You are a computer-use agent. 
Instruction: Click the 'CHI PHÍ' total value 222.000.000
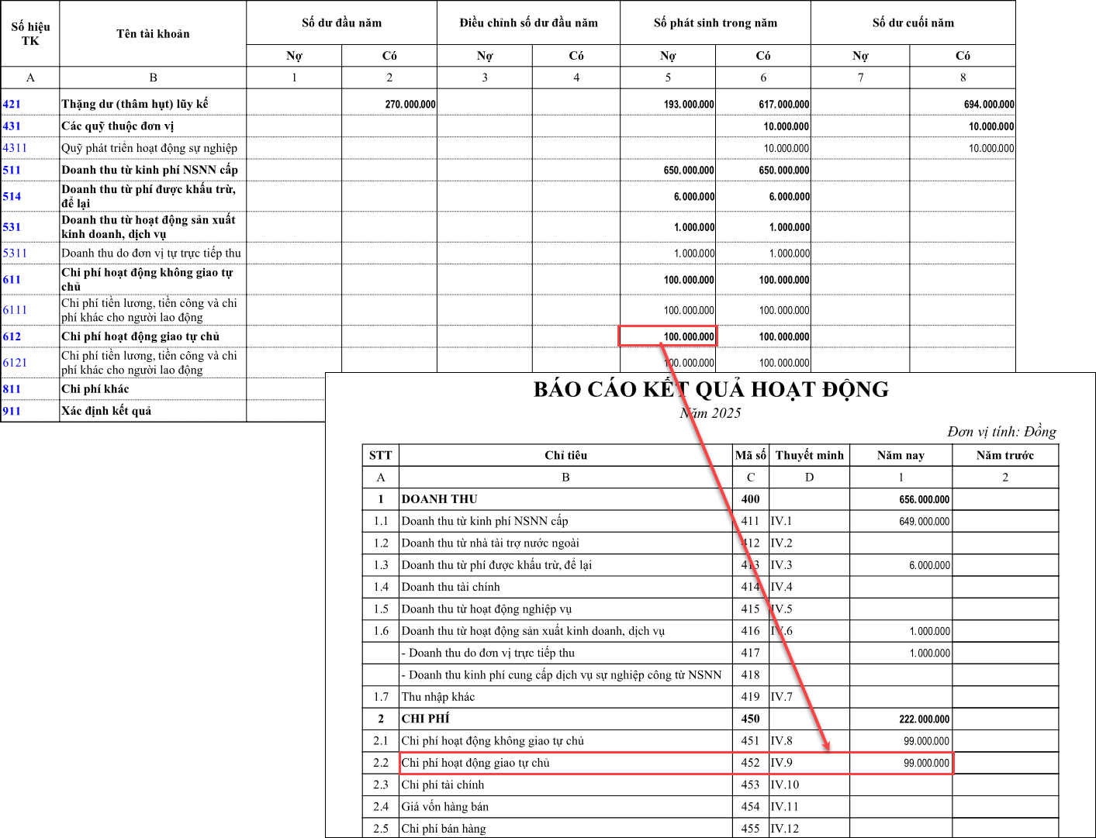(x=924, y=719)
